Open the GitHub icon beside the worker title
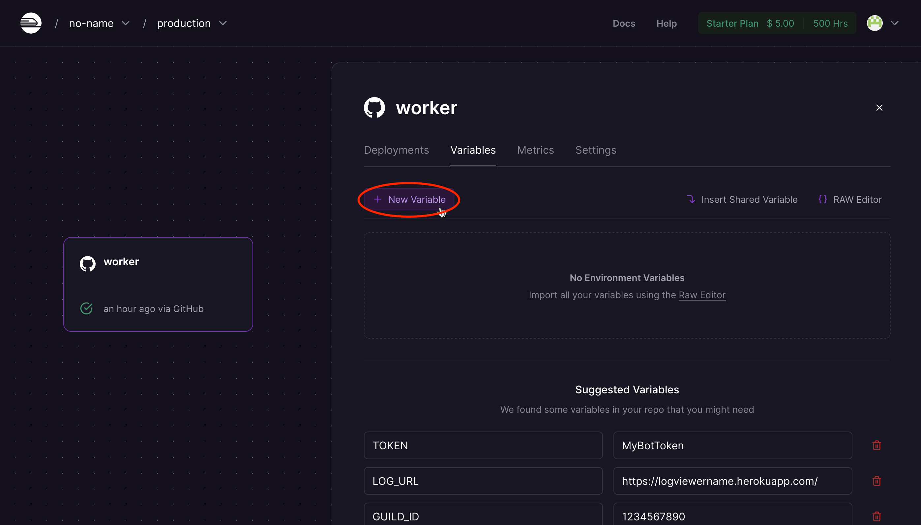921x525 pixels. [374, 107]
